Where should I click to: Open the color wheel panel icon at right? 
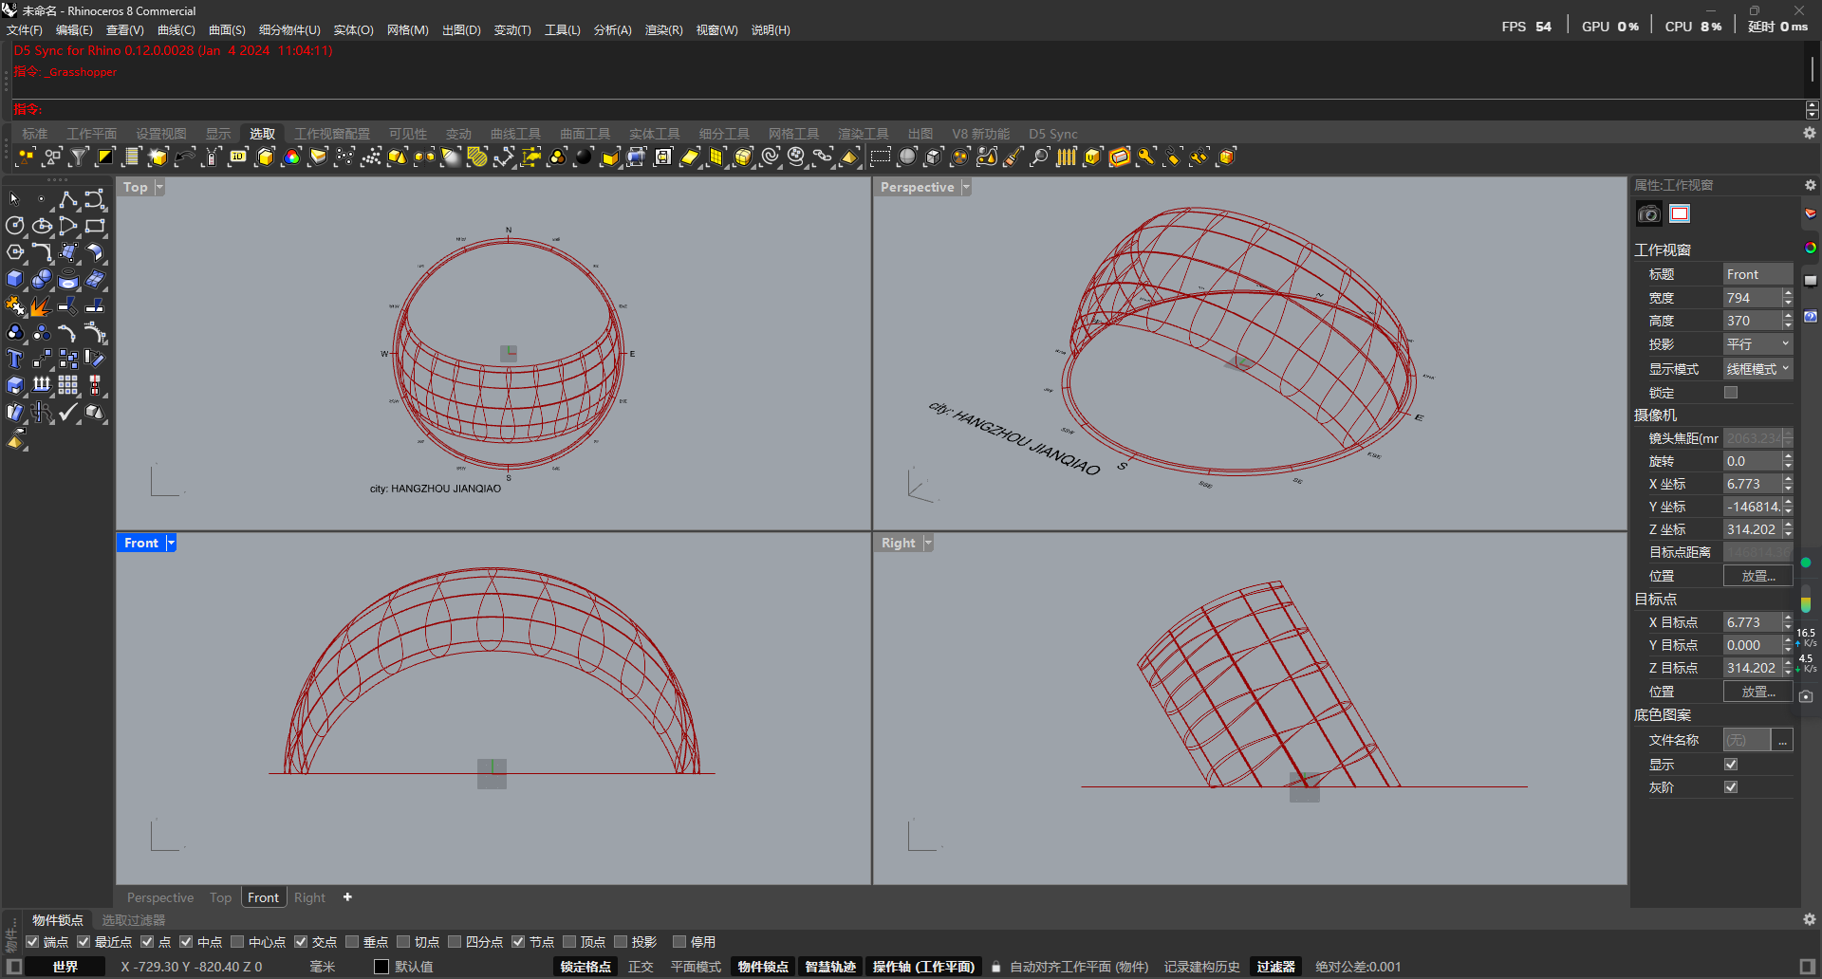click(x=1811, y=248)
